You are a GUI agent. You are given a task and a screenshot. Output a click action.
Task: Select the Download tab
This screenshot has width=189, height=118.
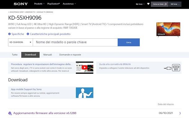pos(30,55)
